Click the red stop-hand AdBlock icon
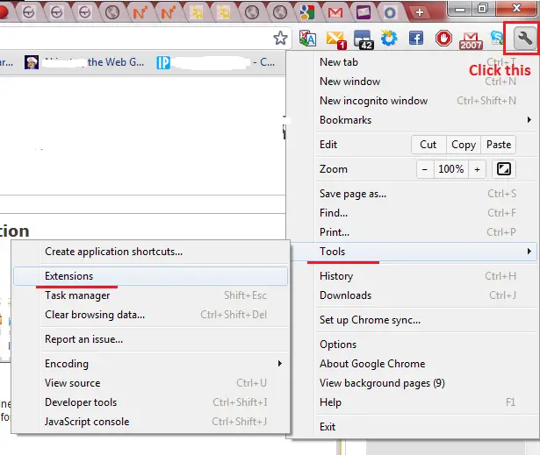 click(x=443, y=38)
